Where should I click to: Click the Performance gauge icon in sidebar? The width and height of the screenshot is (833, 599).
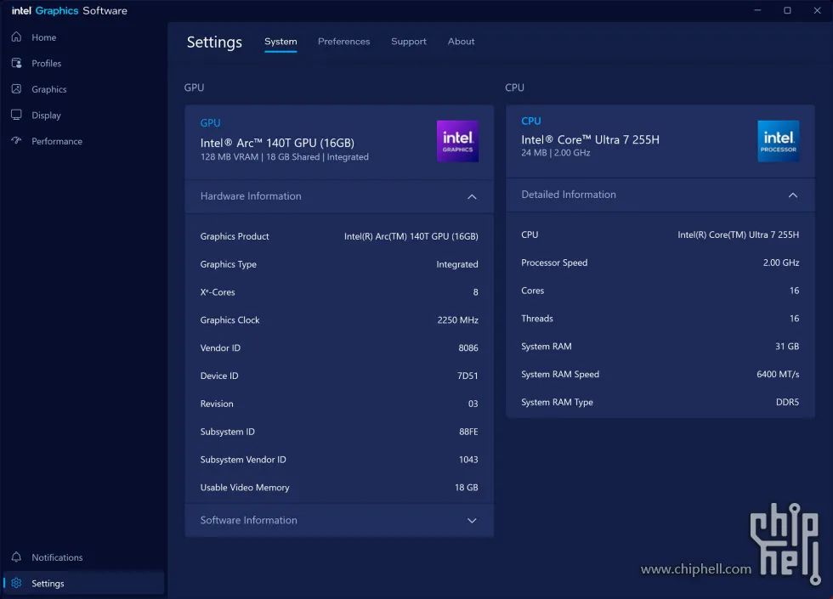point(16,141)
